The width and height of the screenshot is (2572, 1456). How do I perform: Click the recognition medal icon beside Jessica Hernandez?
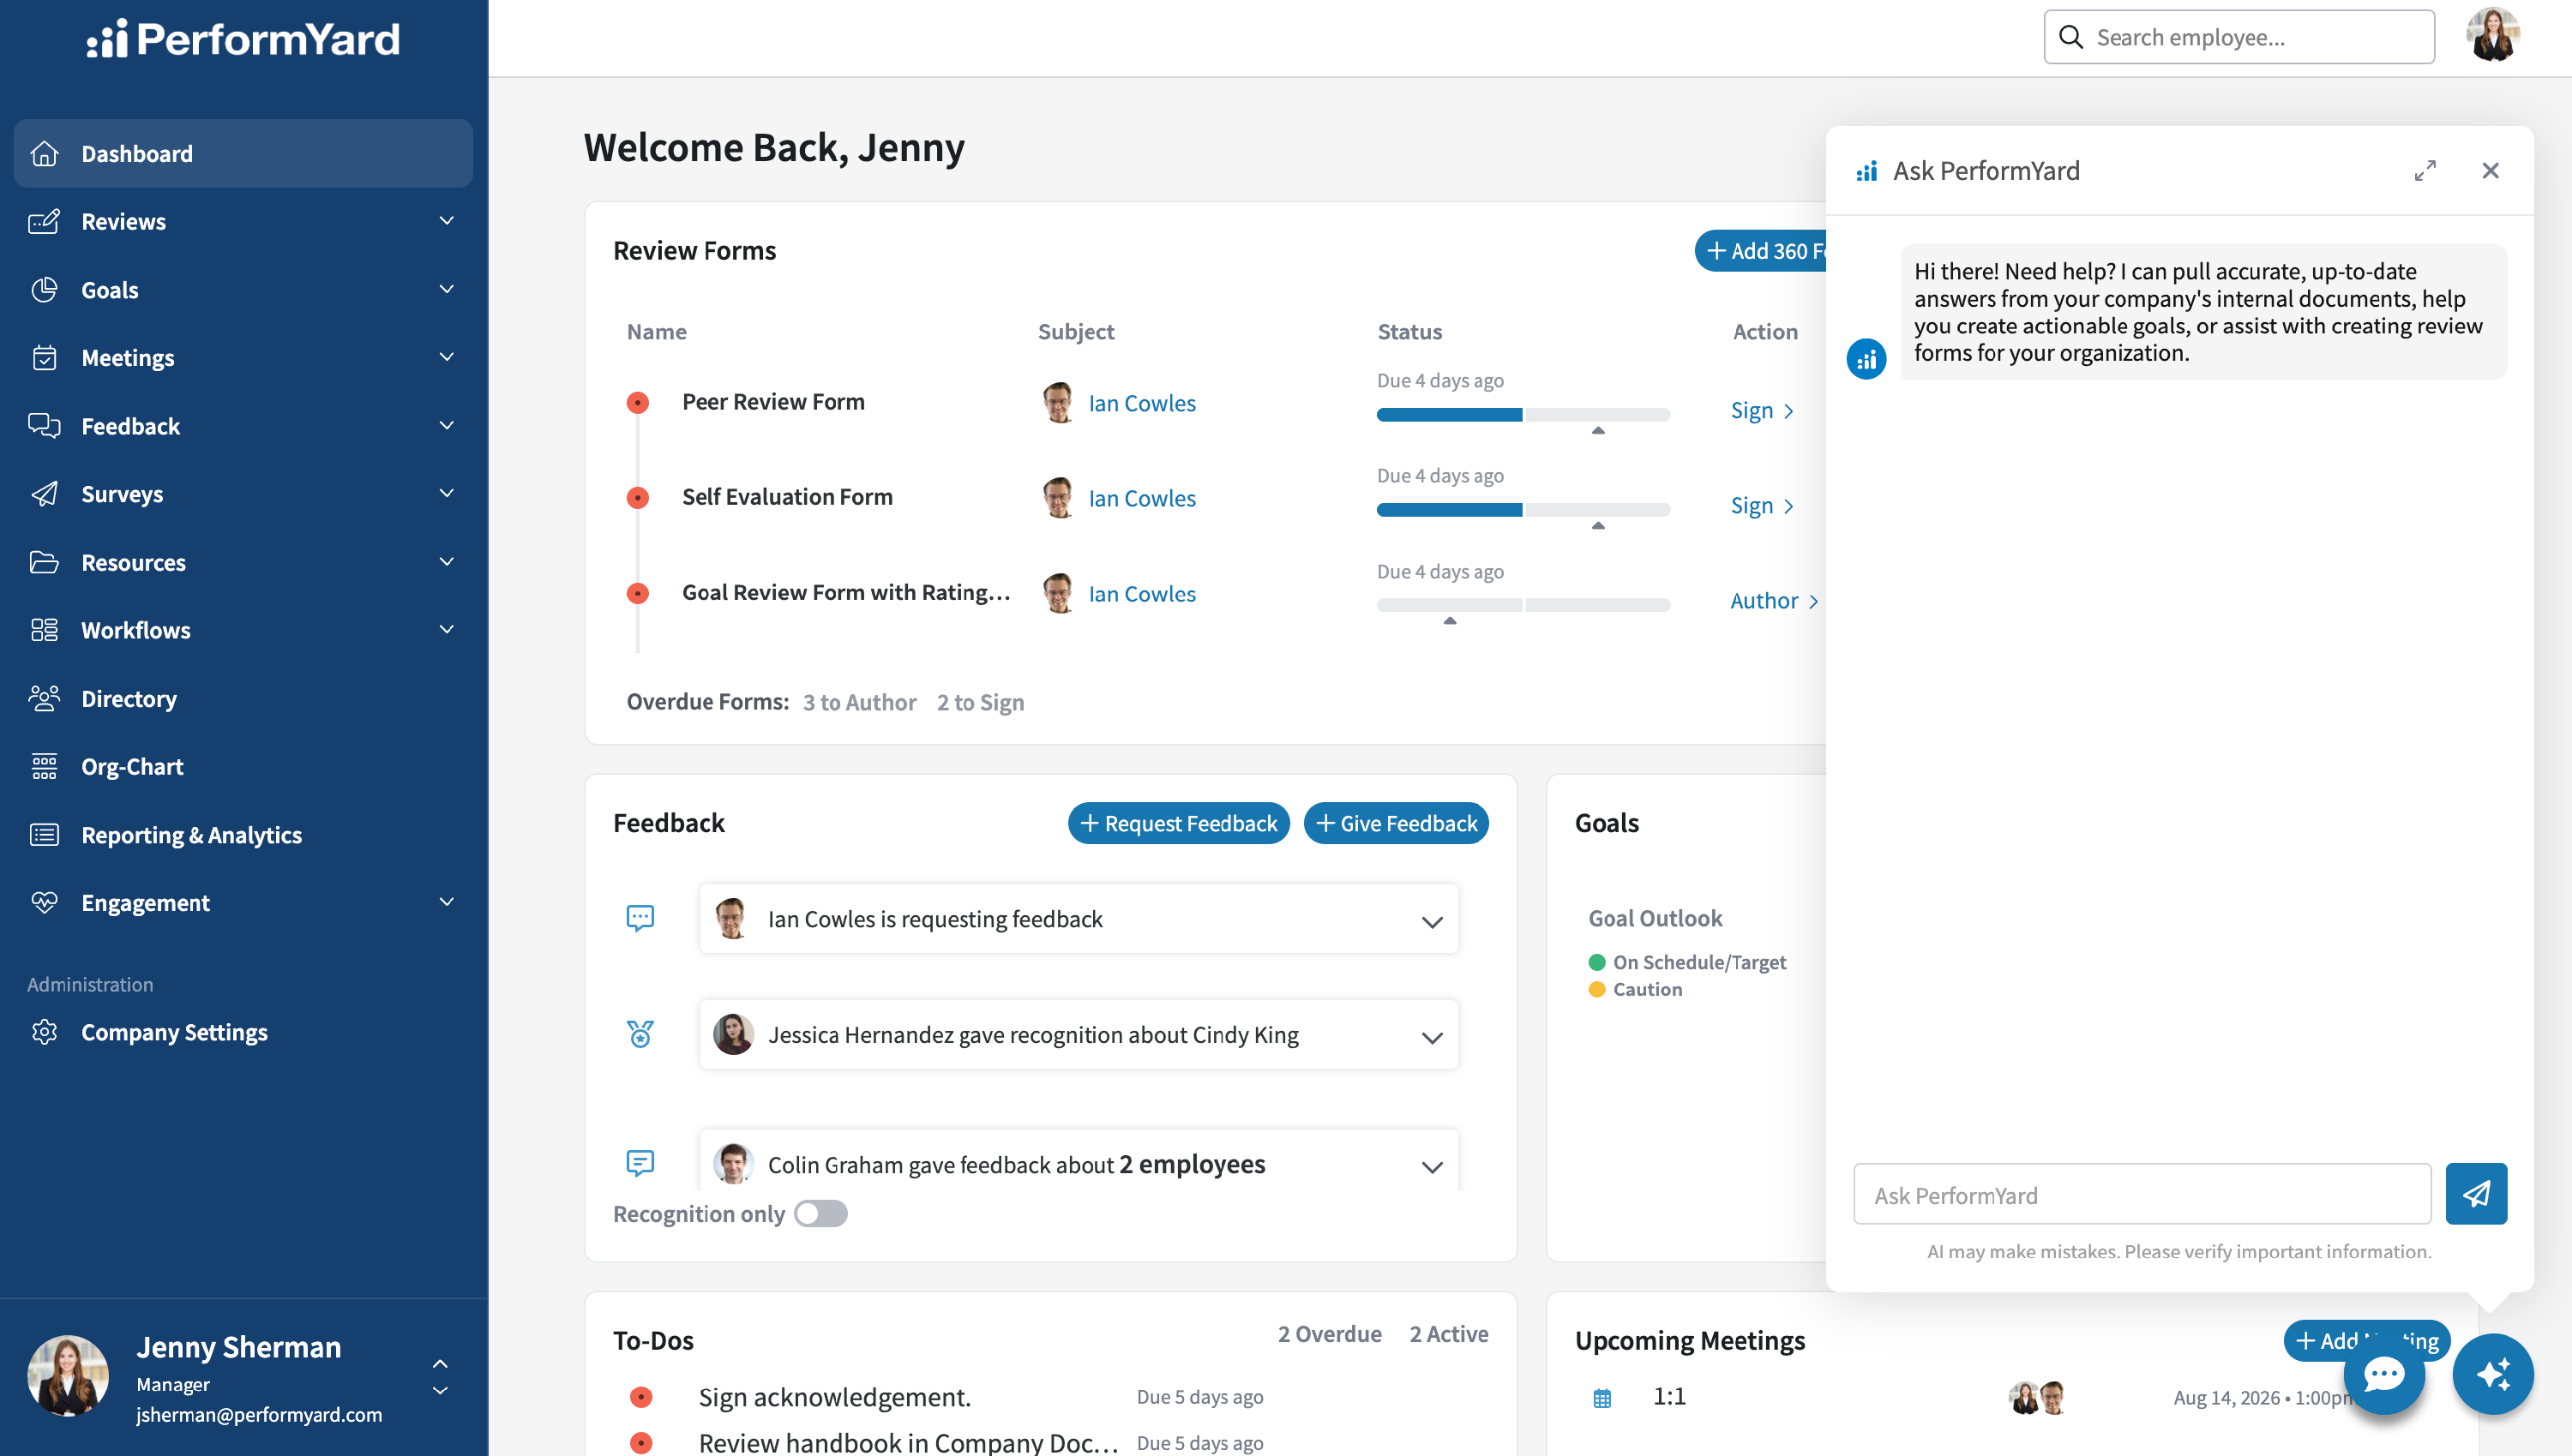pyautogui.click(x=640, y=1034)
